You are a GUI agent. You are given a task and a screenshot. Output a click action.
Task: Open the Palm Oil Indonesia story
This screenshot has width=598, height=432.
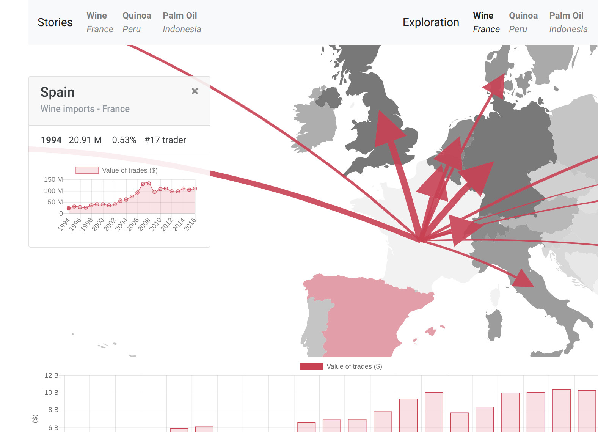coord(182,22)
